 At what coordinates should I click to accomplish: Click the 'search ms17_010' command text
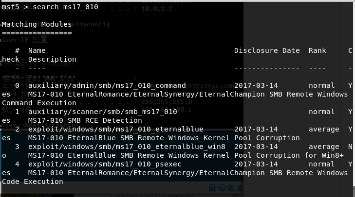pos(65,7)
